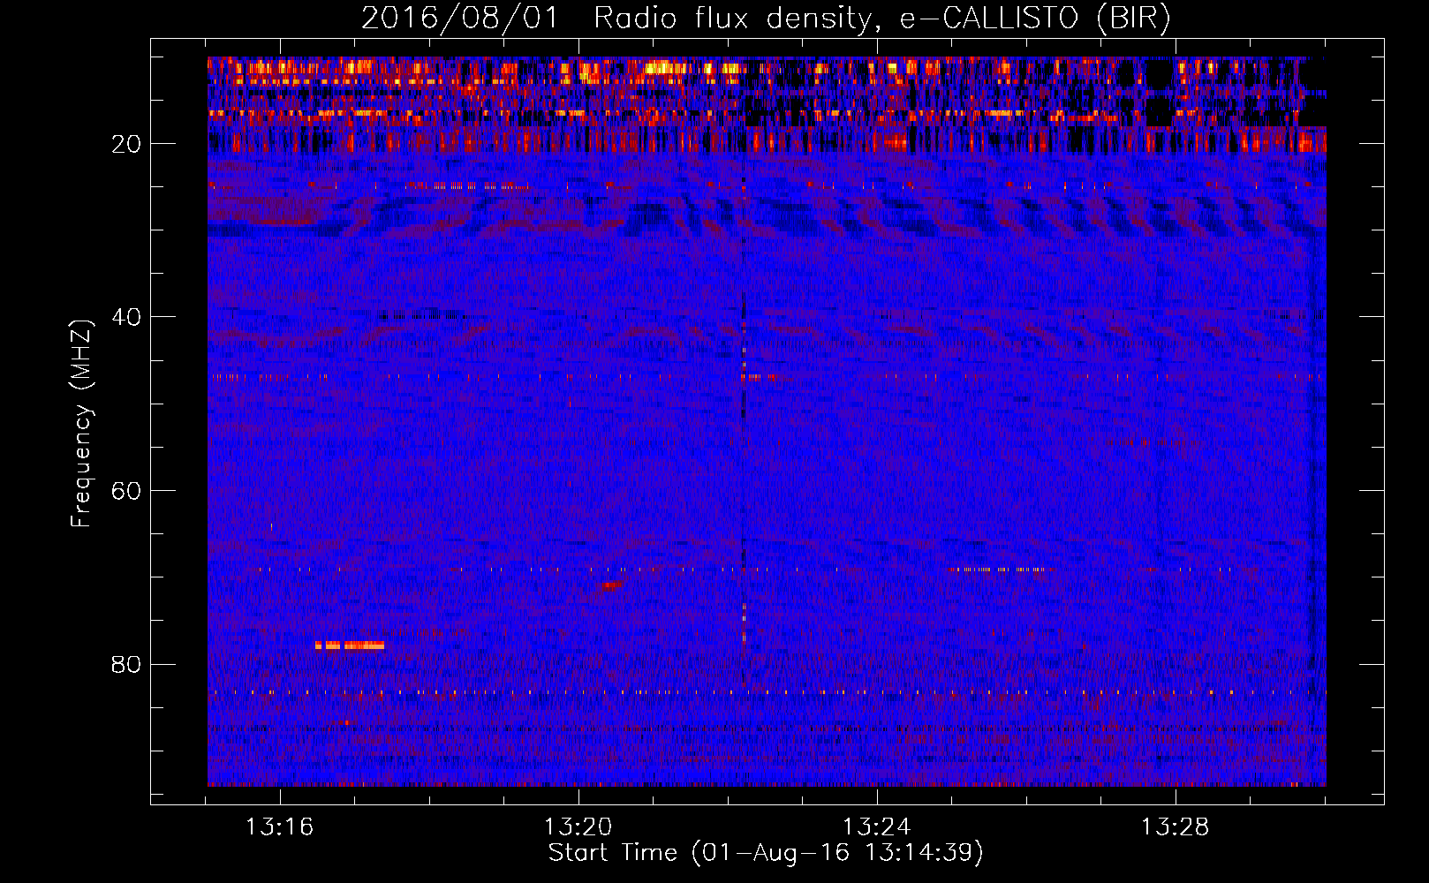
Task: Click the "Frequency (MHZ)" axis label
Action: 81,424
